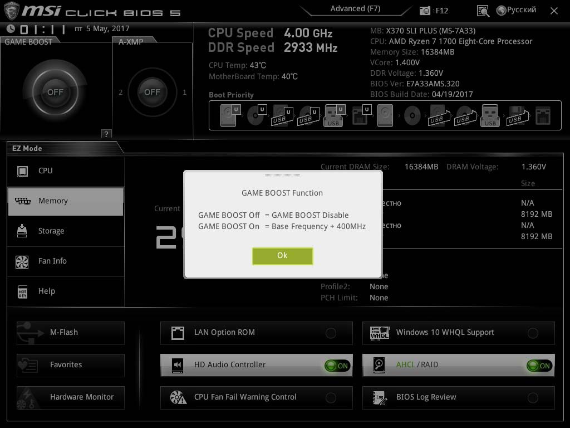Screen dimensions: 570x428
Task: Switch to Advanced (F7) mode
Action: tap(355, 9)
